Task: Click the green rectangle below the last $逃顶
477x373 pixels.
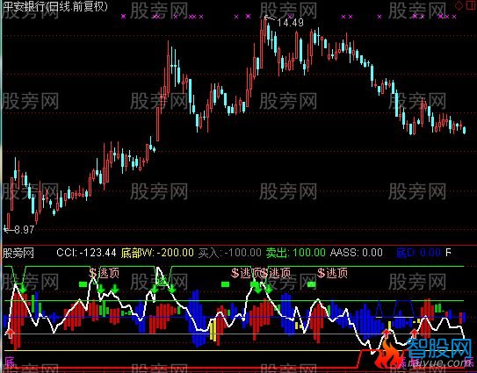Action: pyautogui.click(x=311, y=284)
